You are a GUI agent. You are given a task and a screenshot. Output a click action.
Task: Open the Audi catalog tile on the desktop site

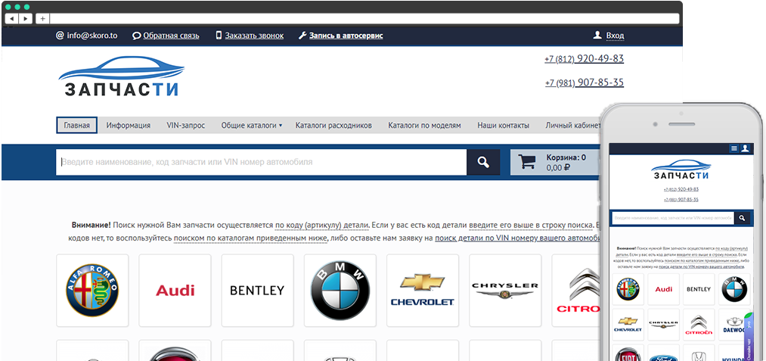click(x=175, y=291)
